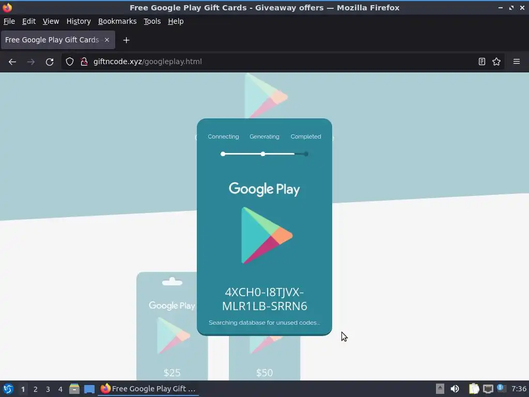Click the Google Play wordmark on the modal
Screen dimensions: 529x397
264,189
